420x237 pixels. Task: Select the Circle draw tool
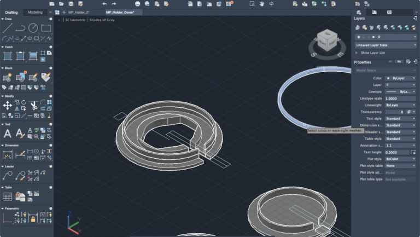(33, 28)
